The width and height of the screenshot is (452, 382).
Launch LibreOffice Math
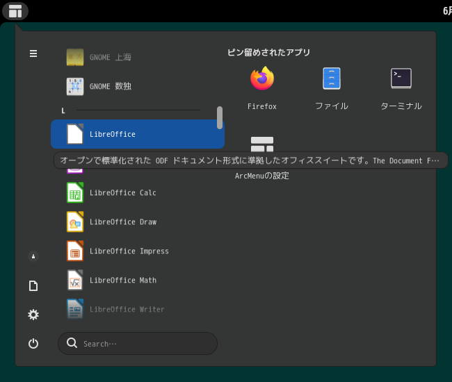coord(138,280)
